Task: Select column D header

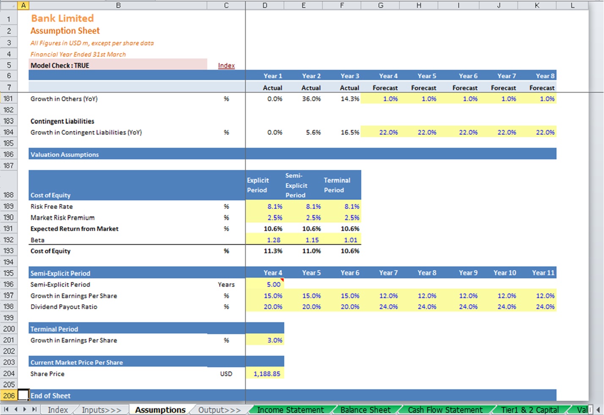Action: [265, 5]
